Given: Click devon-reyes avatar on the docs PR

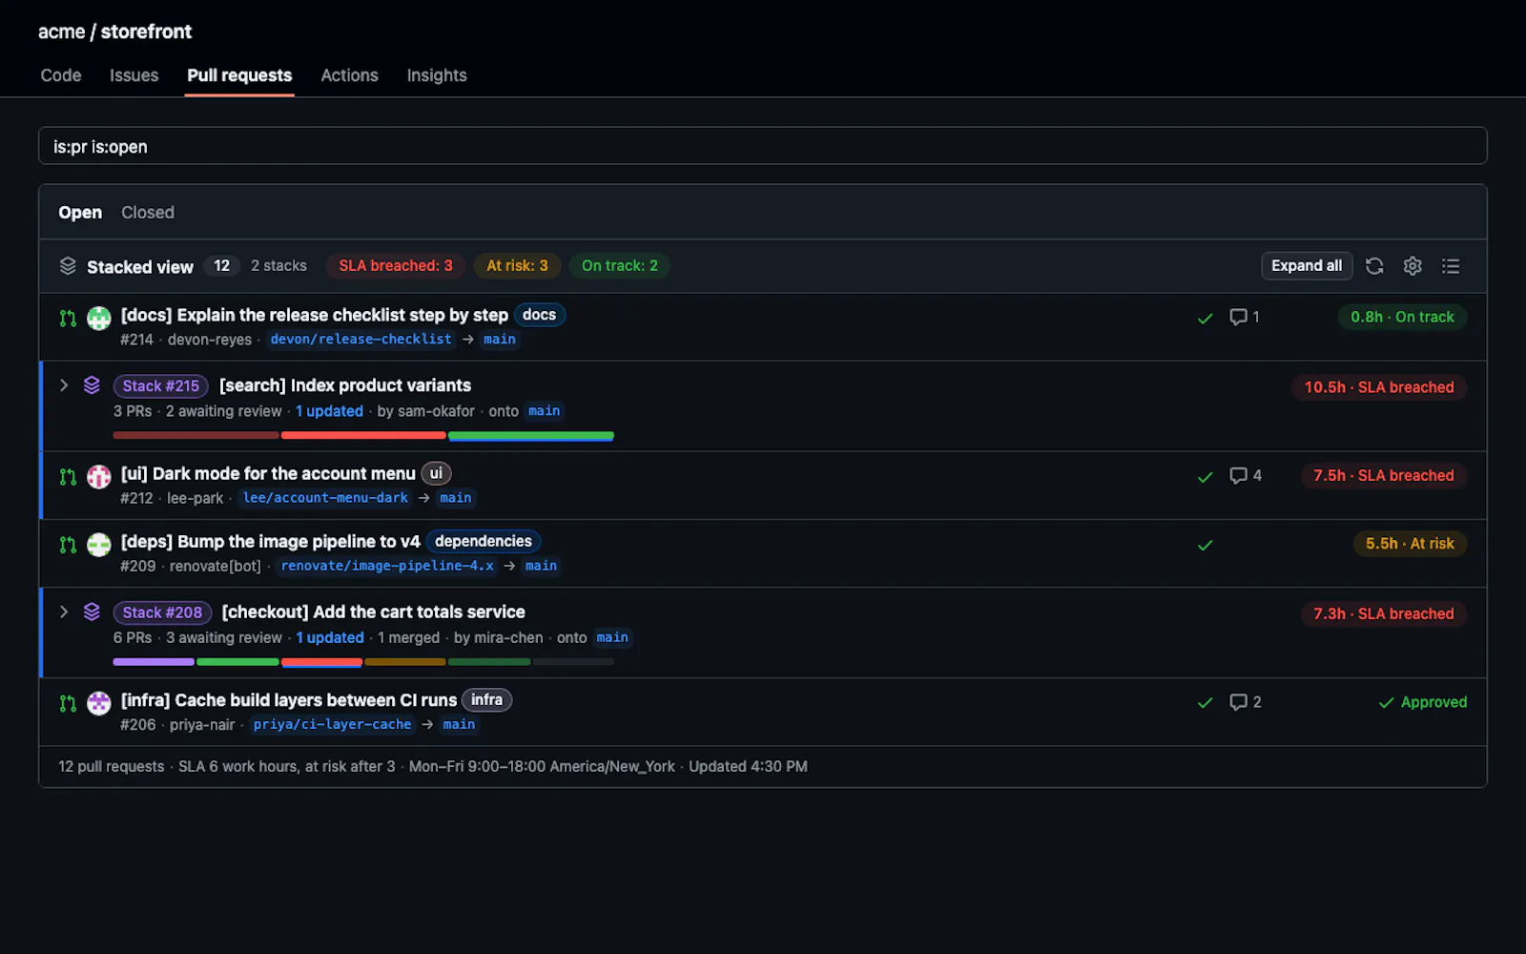Looking at the screenshot, I should point(99,319).
